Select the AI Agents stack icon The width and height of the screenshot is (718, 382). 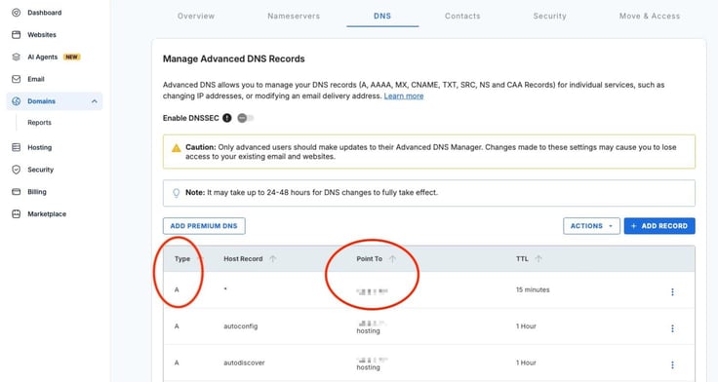coord(16,57)
